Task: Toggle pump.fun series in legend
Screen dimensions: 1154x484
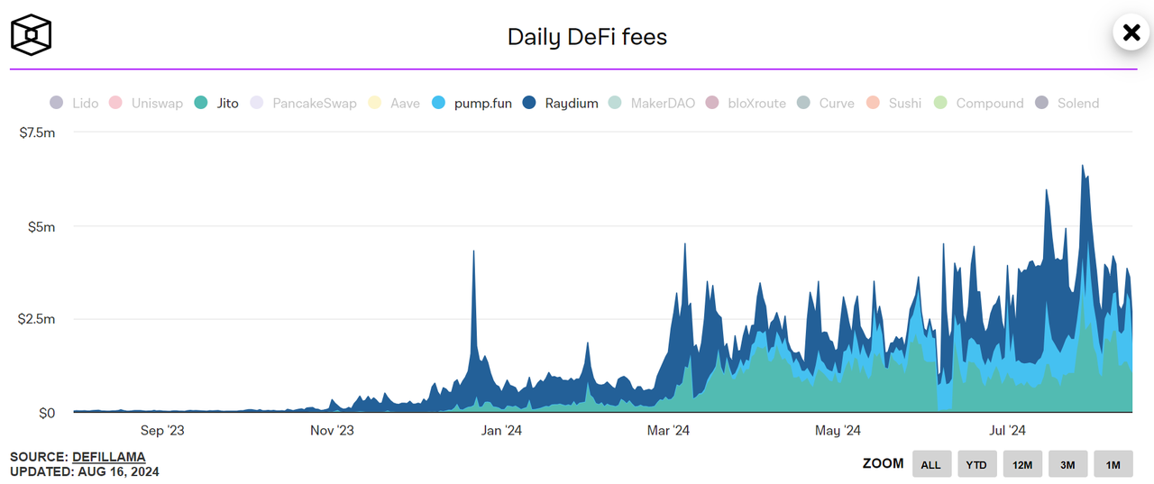Action: click(472, 103)
